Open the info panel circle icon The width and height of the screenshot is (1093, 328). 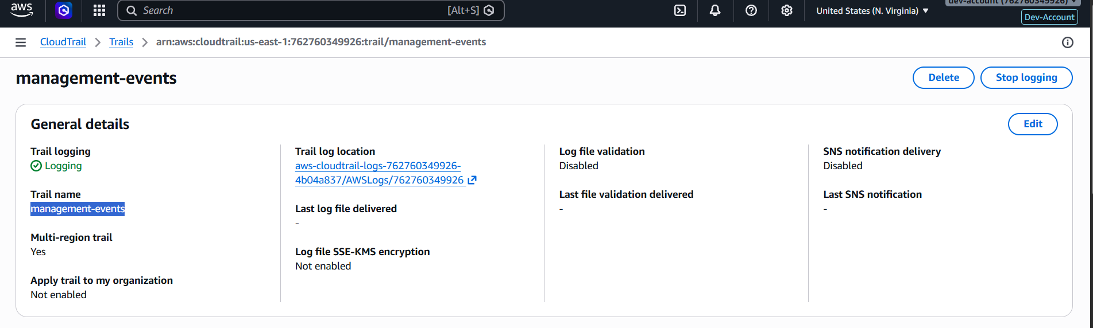(x=1068, y=42)
